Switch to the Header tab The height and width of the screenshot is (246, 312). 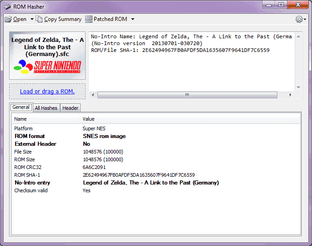pyautogui.click(x=70, y=108)
